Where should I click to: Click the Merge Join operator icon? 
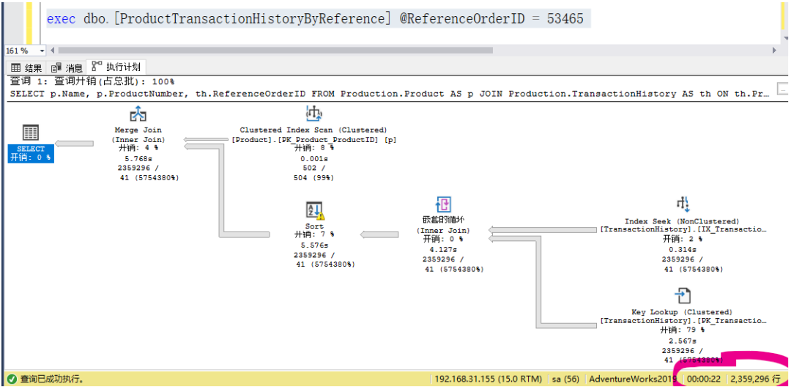138,114
